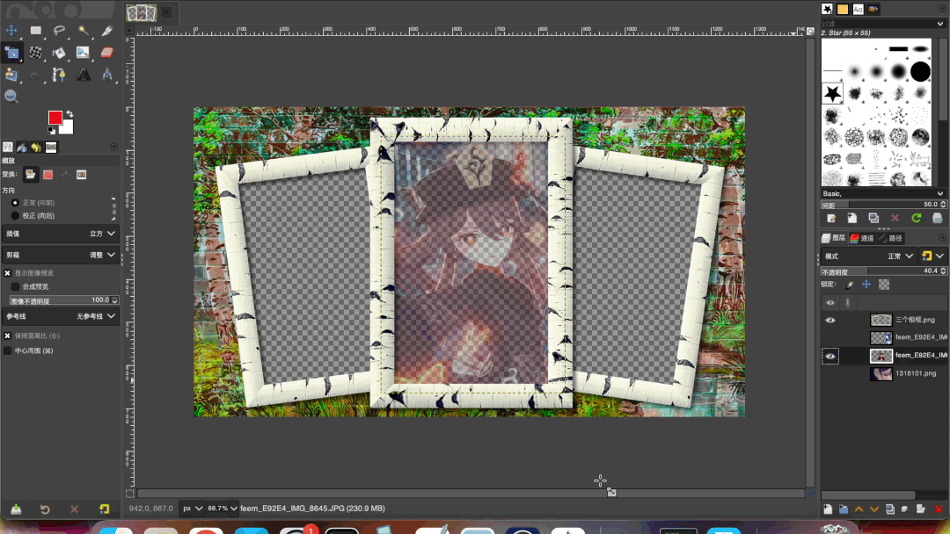Pick the Warp Transform checkered tool

(x=36, y=53)
